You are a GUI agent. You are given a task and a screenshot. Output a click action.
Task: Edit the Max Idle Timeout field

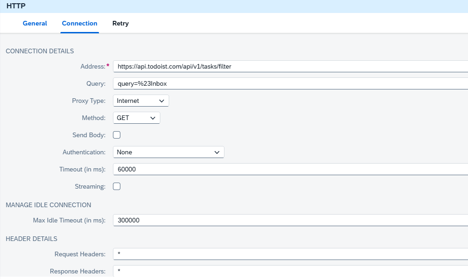tap(290, 220)
